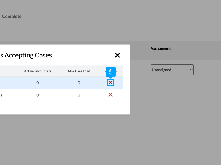Sort by Max Case Load column header
Image resolution: width=221 pixels, height=165 pixels.
pyautogui.click(x=79, y=71)
